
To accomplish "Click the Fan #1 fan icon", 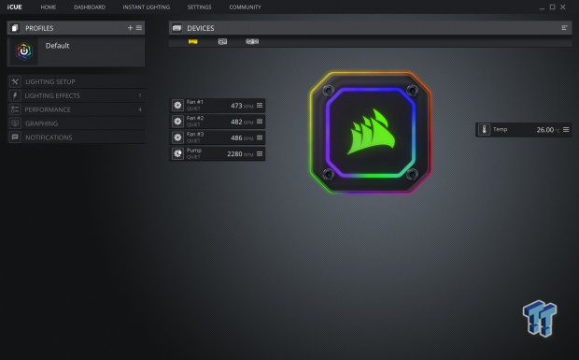I will tap(177, 106).
